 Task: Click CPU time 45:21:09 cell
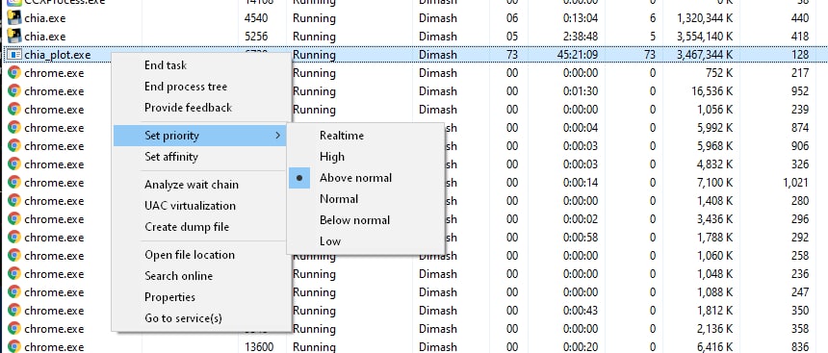577,55
